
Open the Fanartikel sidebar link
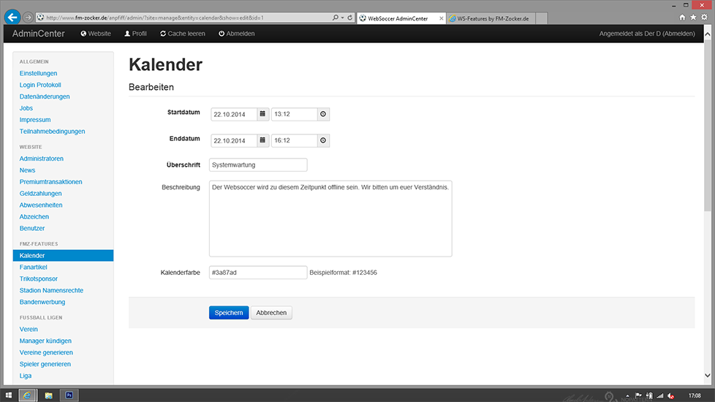pos(33,267)
